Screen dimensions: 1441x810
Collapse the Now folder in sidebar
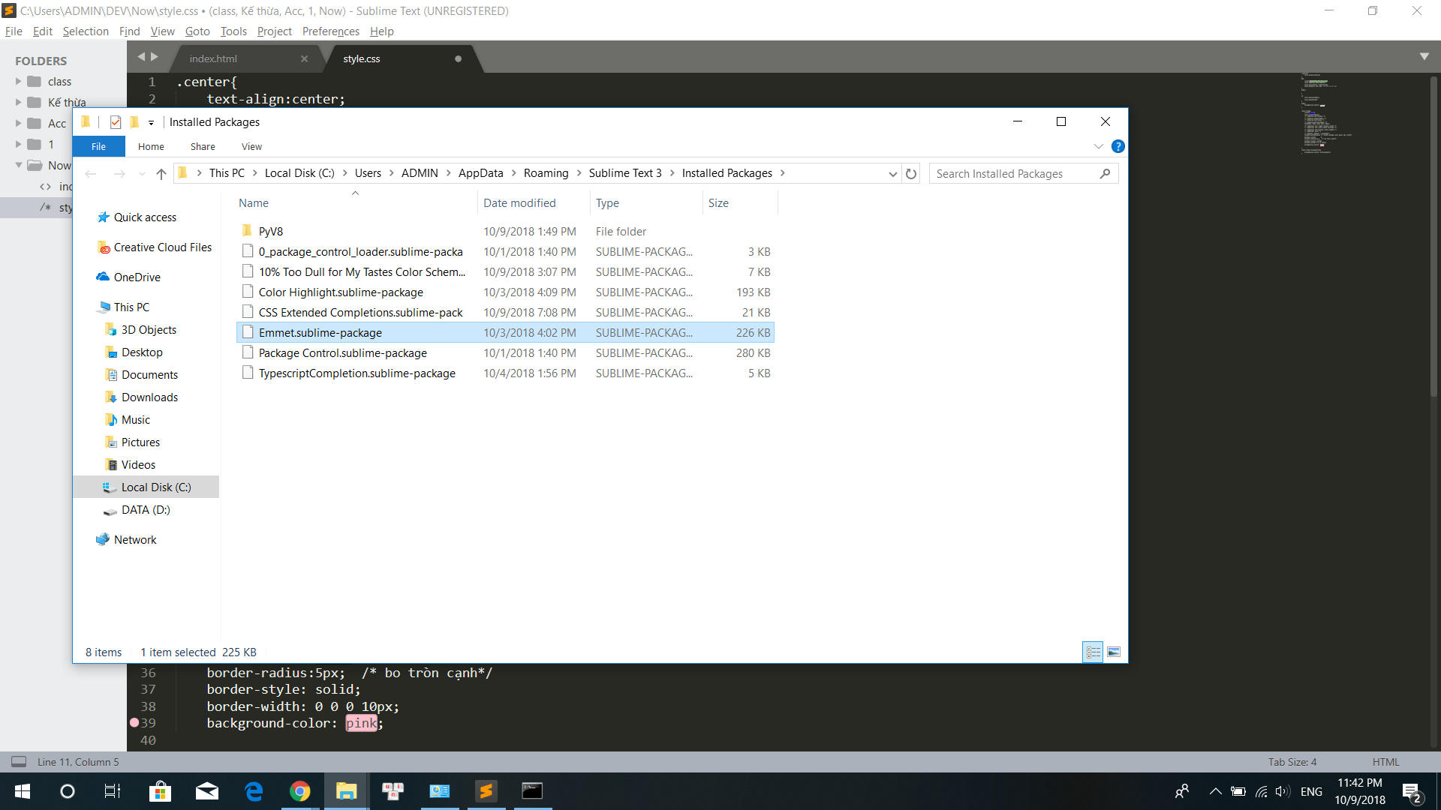pos(19,165)
